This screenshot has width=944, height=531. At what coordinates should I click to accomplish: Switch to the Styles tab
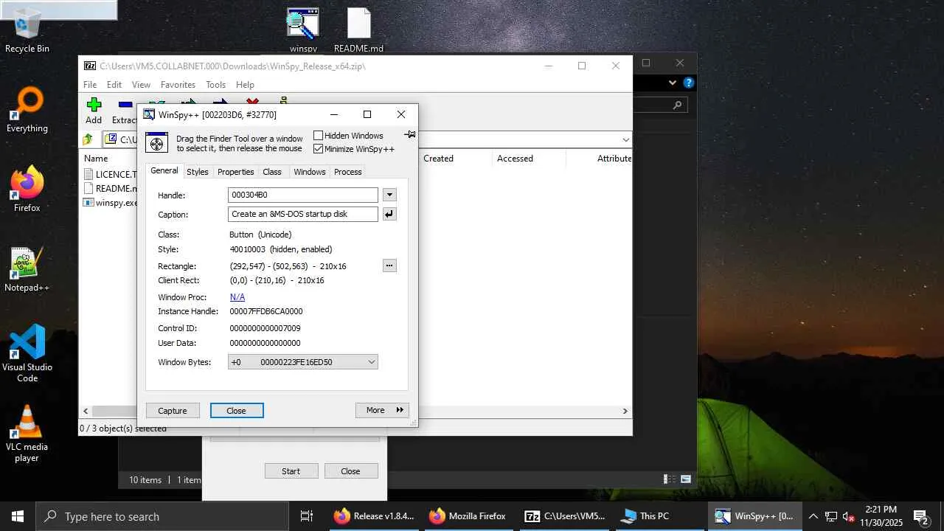click(x=198, y=172)
